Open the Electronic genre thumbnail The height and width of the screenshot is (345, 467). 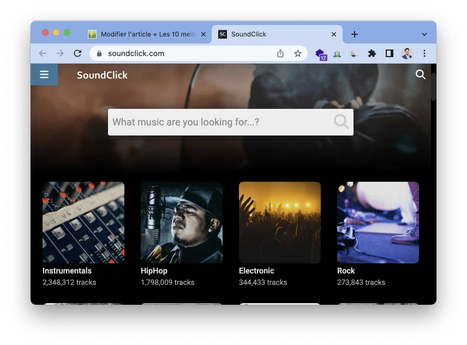coord(280,223)
